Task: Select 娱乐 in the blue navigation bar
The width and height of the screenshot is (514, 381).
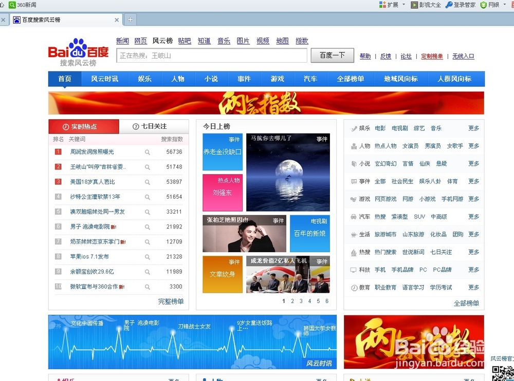Action: 145,79
